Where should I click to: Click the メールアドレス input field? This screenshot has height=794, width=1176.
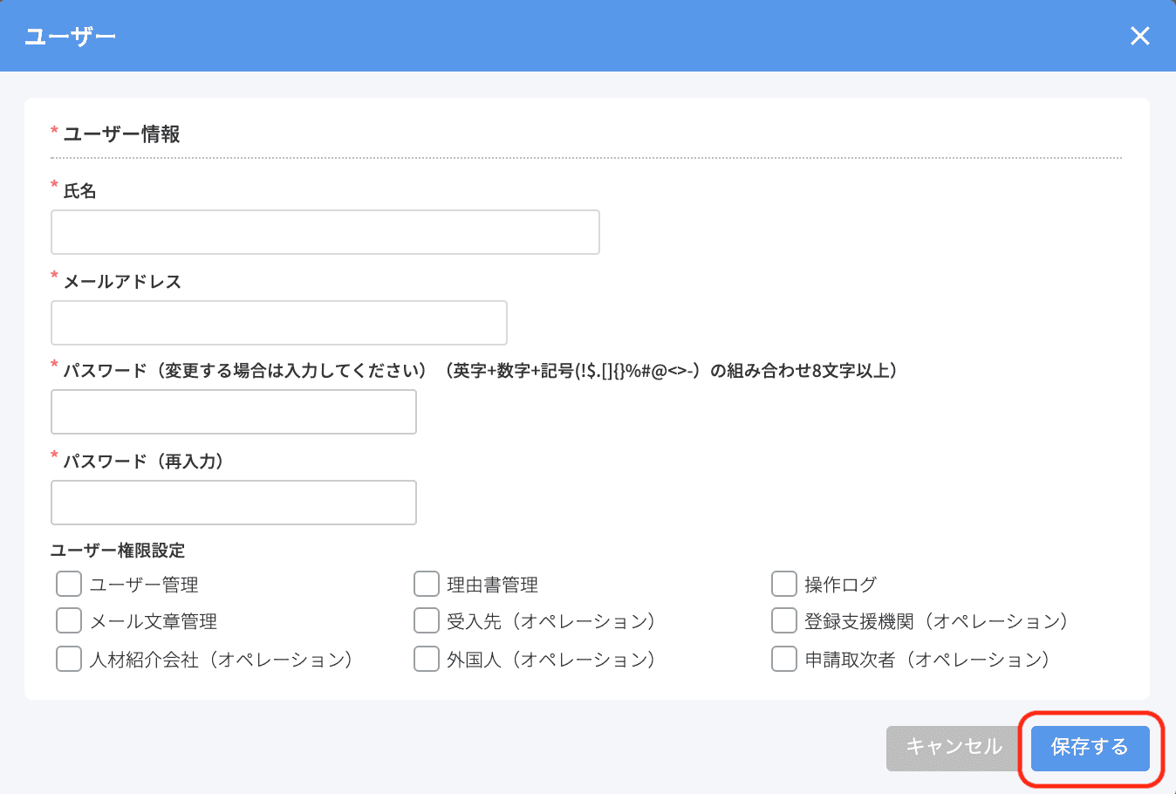click(278, 322)
